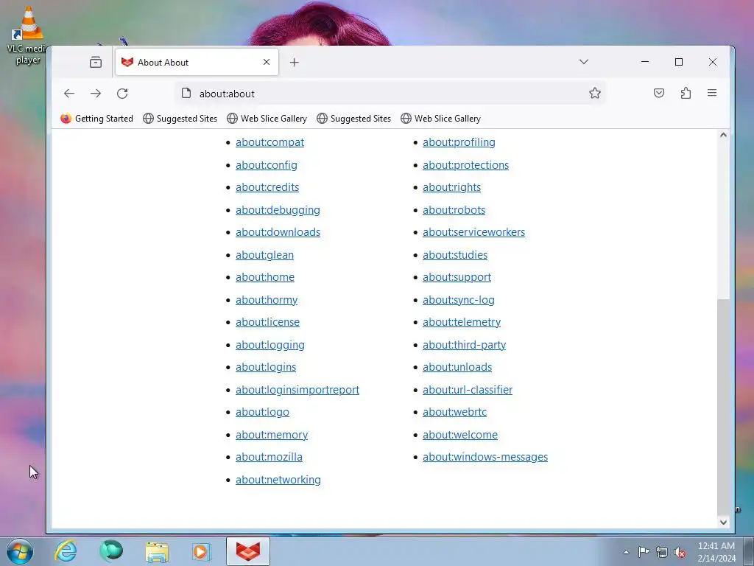Select the About About tab
The width and height of the screenshot is (754, 566).
coord(197,62)
